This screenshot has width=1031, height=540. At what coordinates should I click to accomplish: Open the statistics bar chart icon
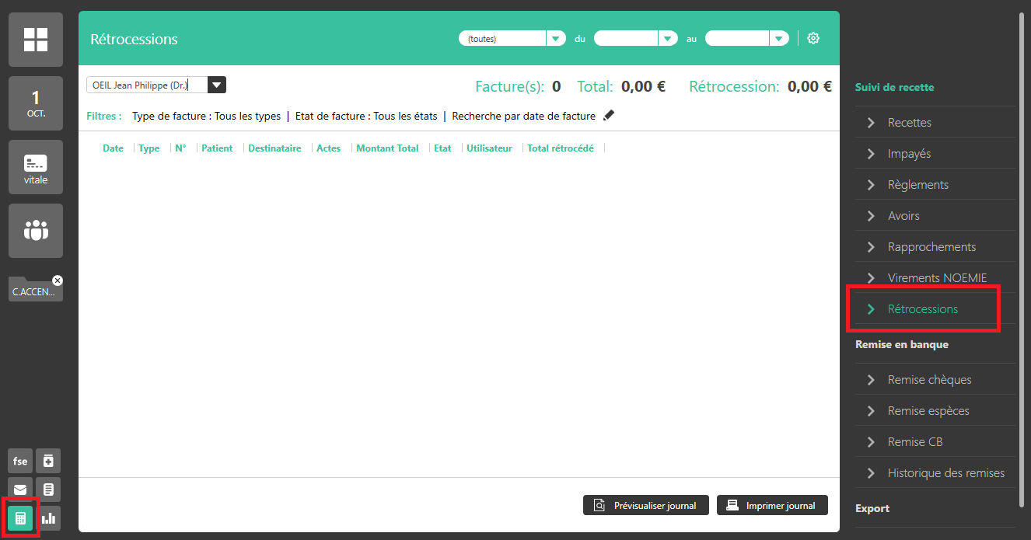click(48, 518)
